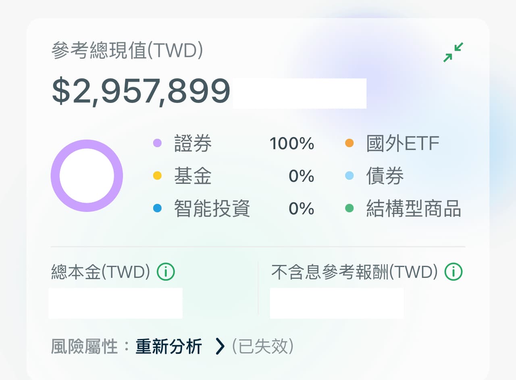Click the purple donut allocation chart
Image resolution: width=516 pixels, height=380 pixels.
pyautogui.click(x=87, y=175)
